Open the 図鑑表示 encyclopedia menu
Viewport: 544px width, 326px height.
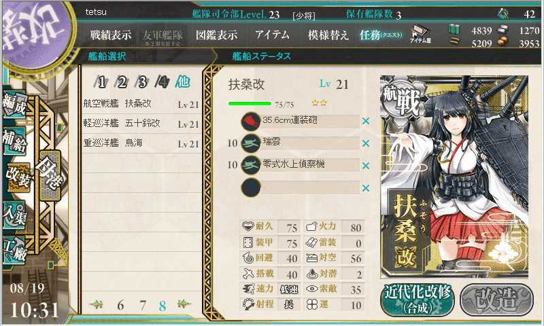pos(216,35)
